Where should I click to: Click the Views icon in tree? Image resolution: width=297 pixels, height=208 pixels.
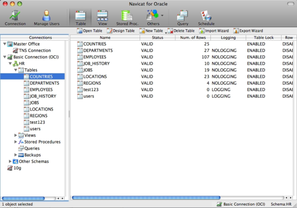coord(21,135)
